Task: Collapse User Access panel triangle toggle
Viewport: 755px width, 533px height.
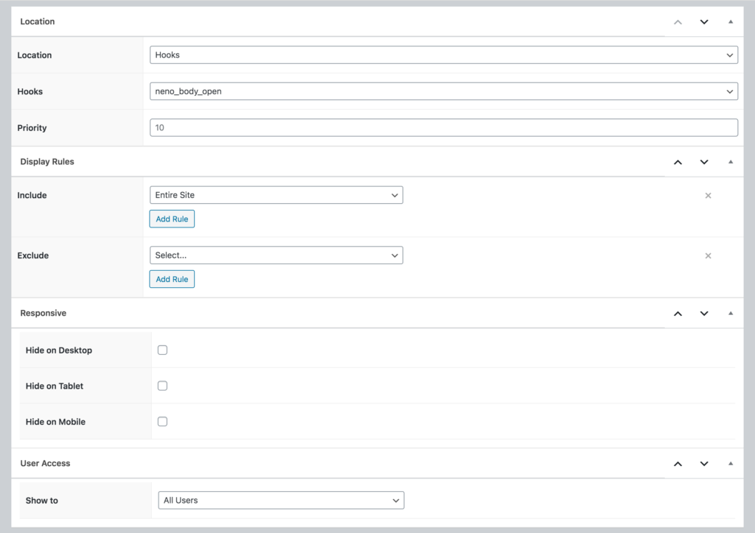Action: pos(731,464)
